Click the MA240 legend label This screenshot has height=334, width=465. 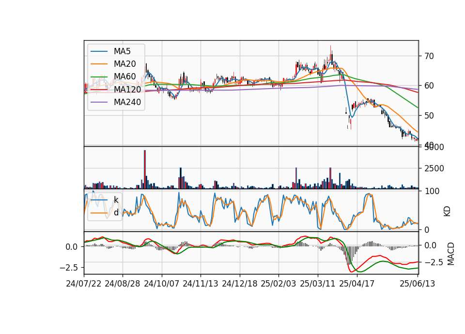point(127,102)
